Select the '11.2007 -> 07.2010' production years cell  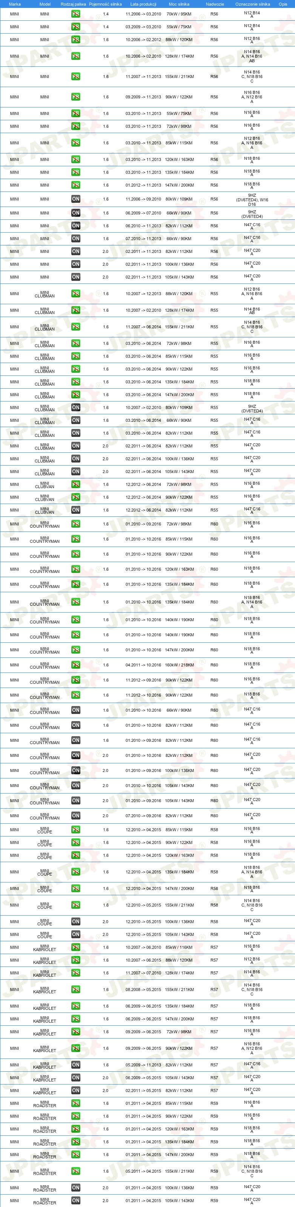pyautogui.click(x=143, y=973)
